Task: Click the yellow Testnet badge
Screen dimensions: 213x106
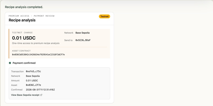Action: pyautogui.click(x=104, y=16)
